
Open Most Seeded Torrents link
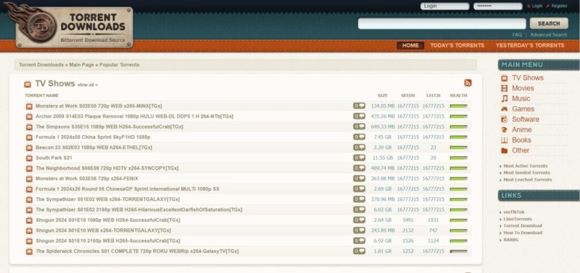tap(526, 173)
